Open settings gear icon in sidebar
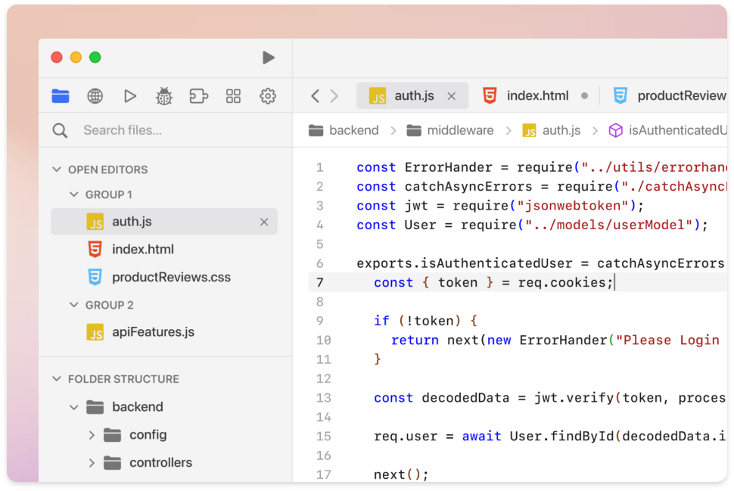The width and height of the screenshot is (734, 491). pyautogui.click(x=268, y=96)
